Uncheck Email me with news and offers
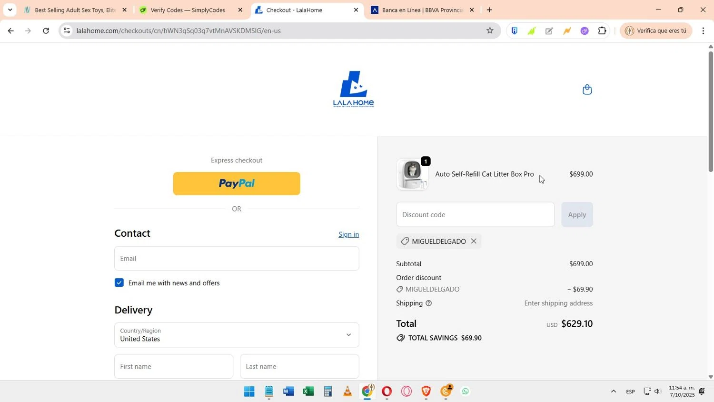Viewport: 714px width, 402px height. pos(119,282)
